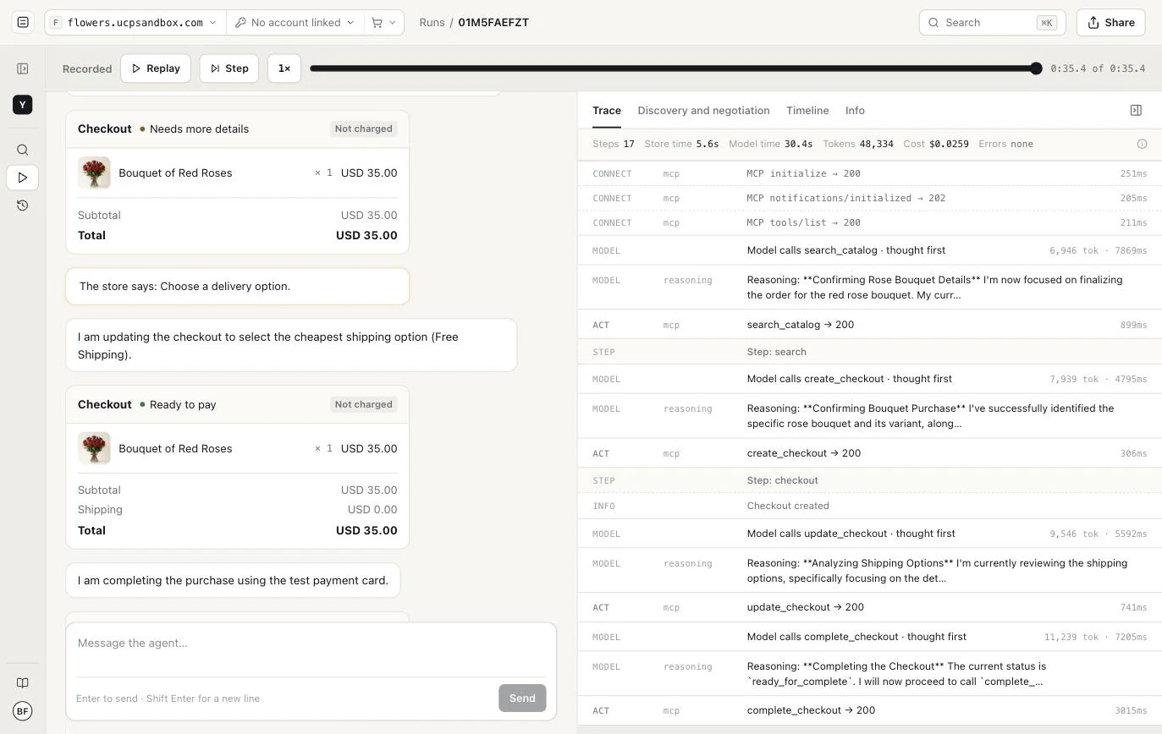
Task: Click the Step button
Action: click(x=229, y=68)
